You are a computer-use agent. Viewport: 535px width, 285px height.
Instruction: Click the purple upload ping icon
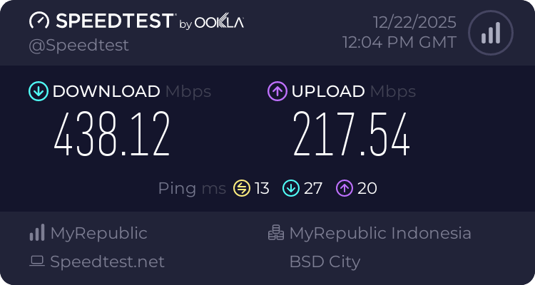[345, 188]
